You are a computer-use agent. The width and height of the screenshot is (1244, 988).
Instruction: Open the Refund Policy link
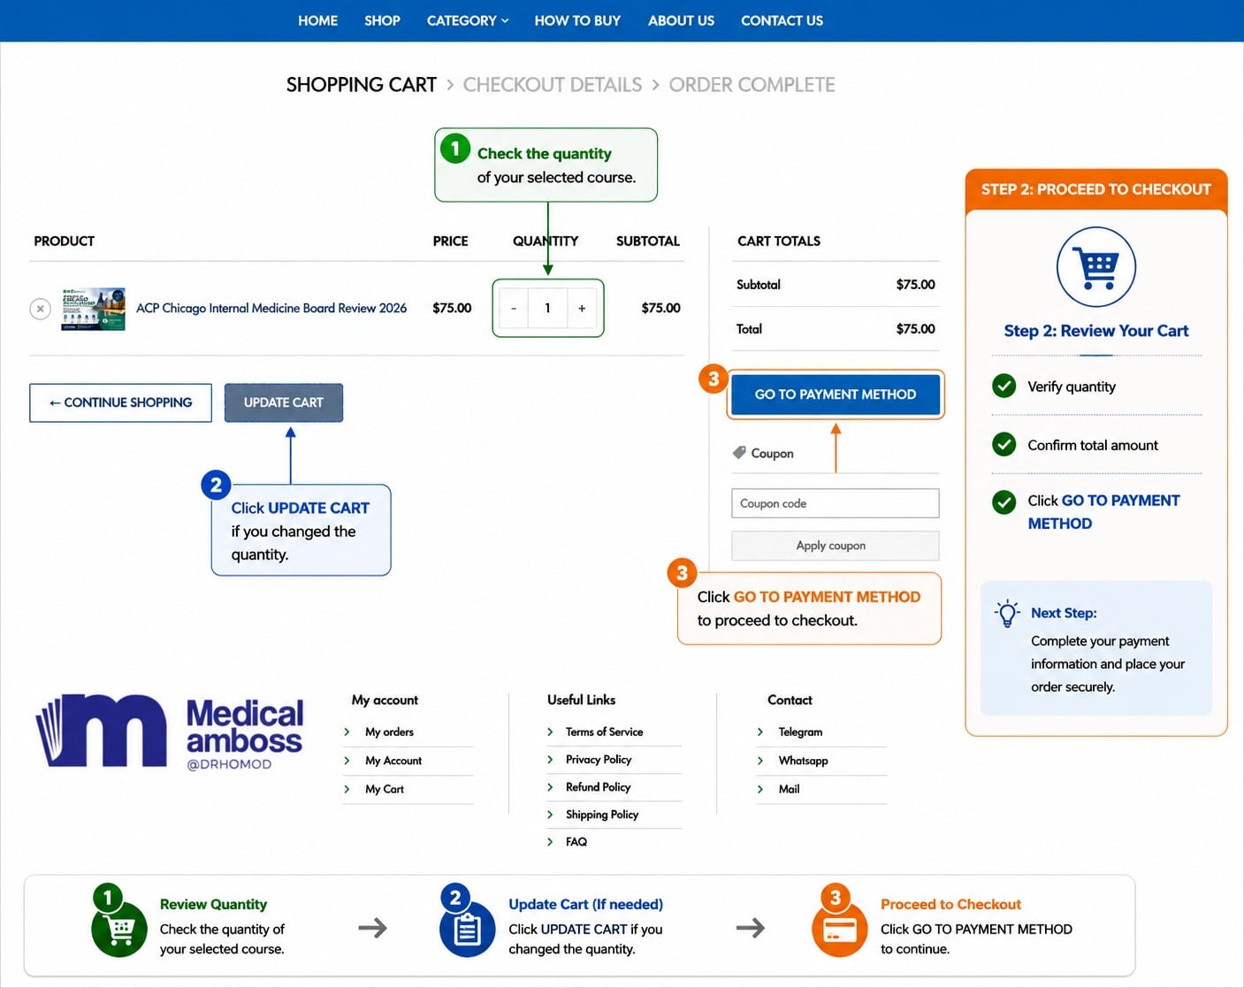[x=598, y=787]
